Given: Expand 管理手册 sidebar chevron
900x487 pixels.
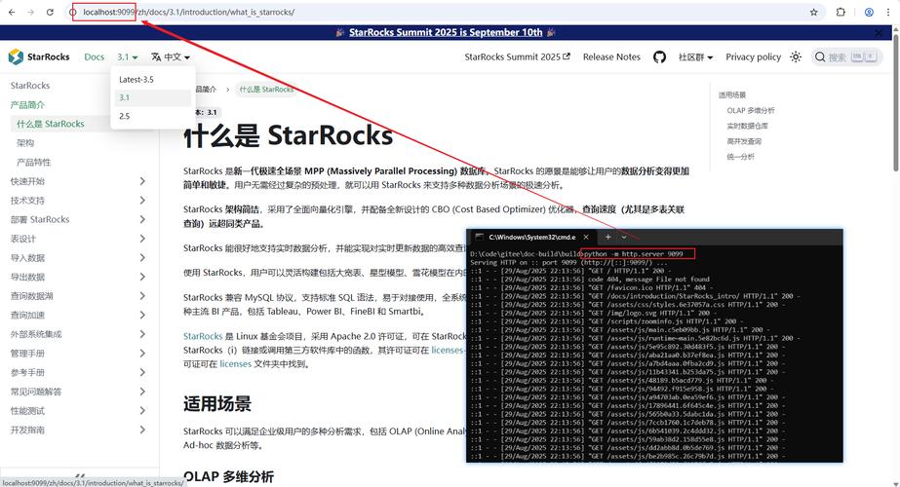Looking at the screenshot, I should coord(142,354).
